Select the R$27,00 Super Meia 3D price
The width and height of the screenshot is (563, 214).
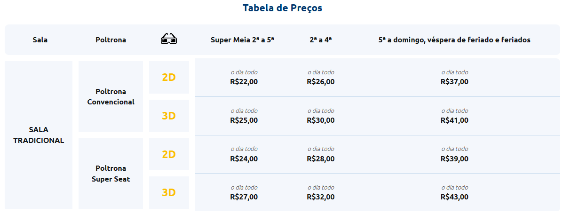244,197
